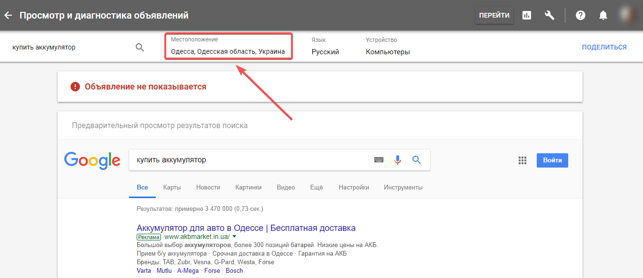Screen dimensions: 643x278
Task: Open the notifications bell icon
Action: 603,15
